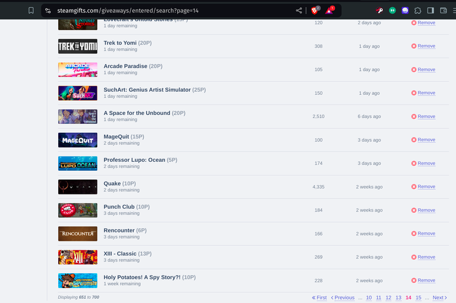This screenshot has width=456, height=303.
Task: Open the MageQuit giveaway title
Action: tap(116, 136)
